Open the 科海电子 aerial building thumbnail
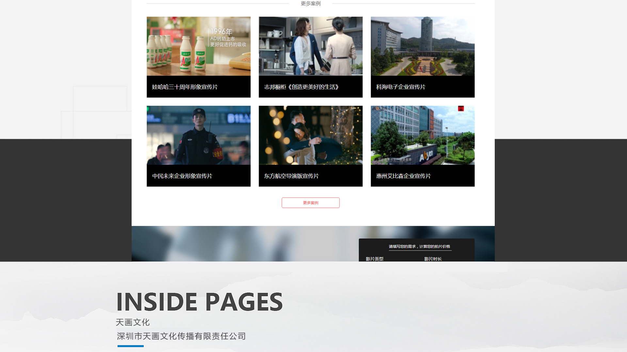 pos(423,46)
